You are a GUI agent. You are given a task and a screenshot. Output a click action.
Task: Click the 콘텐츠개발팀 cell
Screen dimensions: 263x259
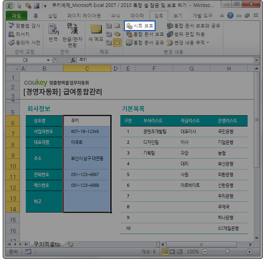coord(155,131)
